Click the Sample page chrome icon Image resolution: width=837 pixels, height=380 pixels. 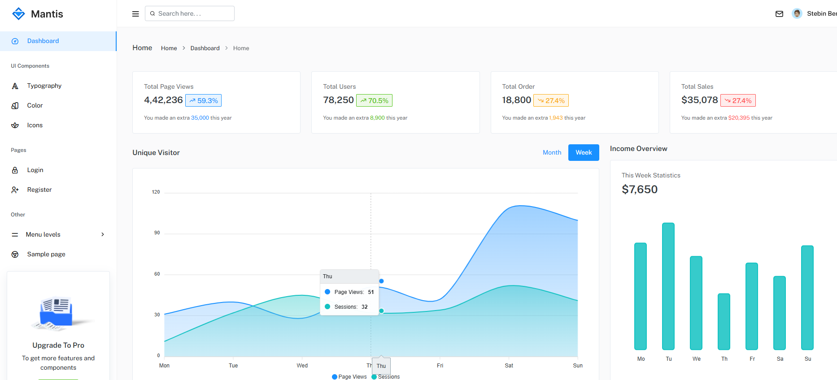click(x=15, y=255)
